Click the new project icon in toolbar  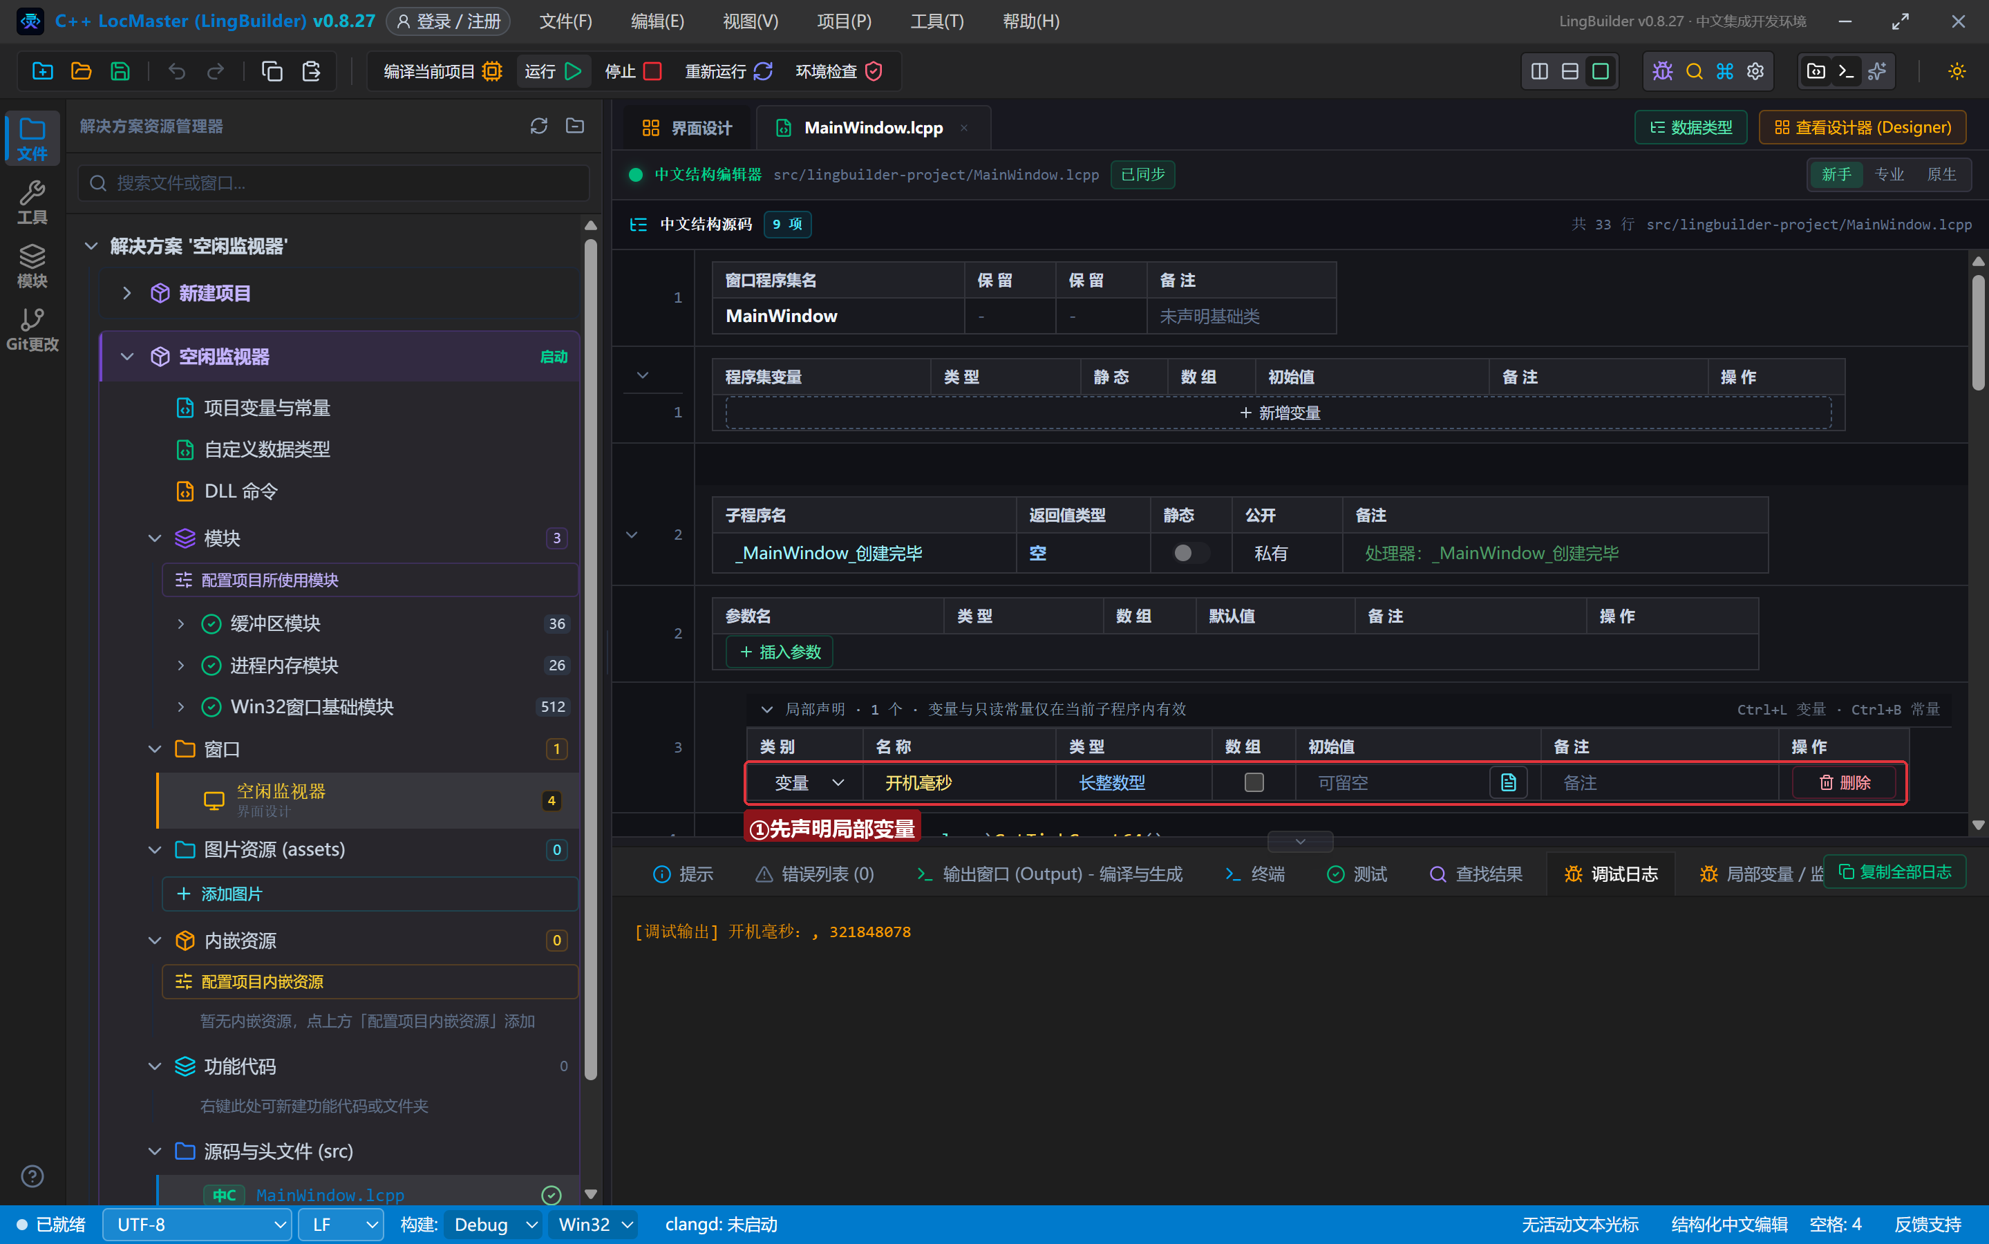point(43,72)
